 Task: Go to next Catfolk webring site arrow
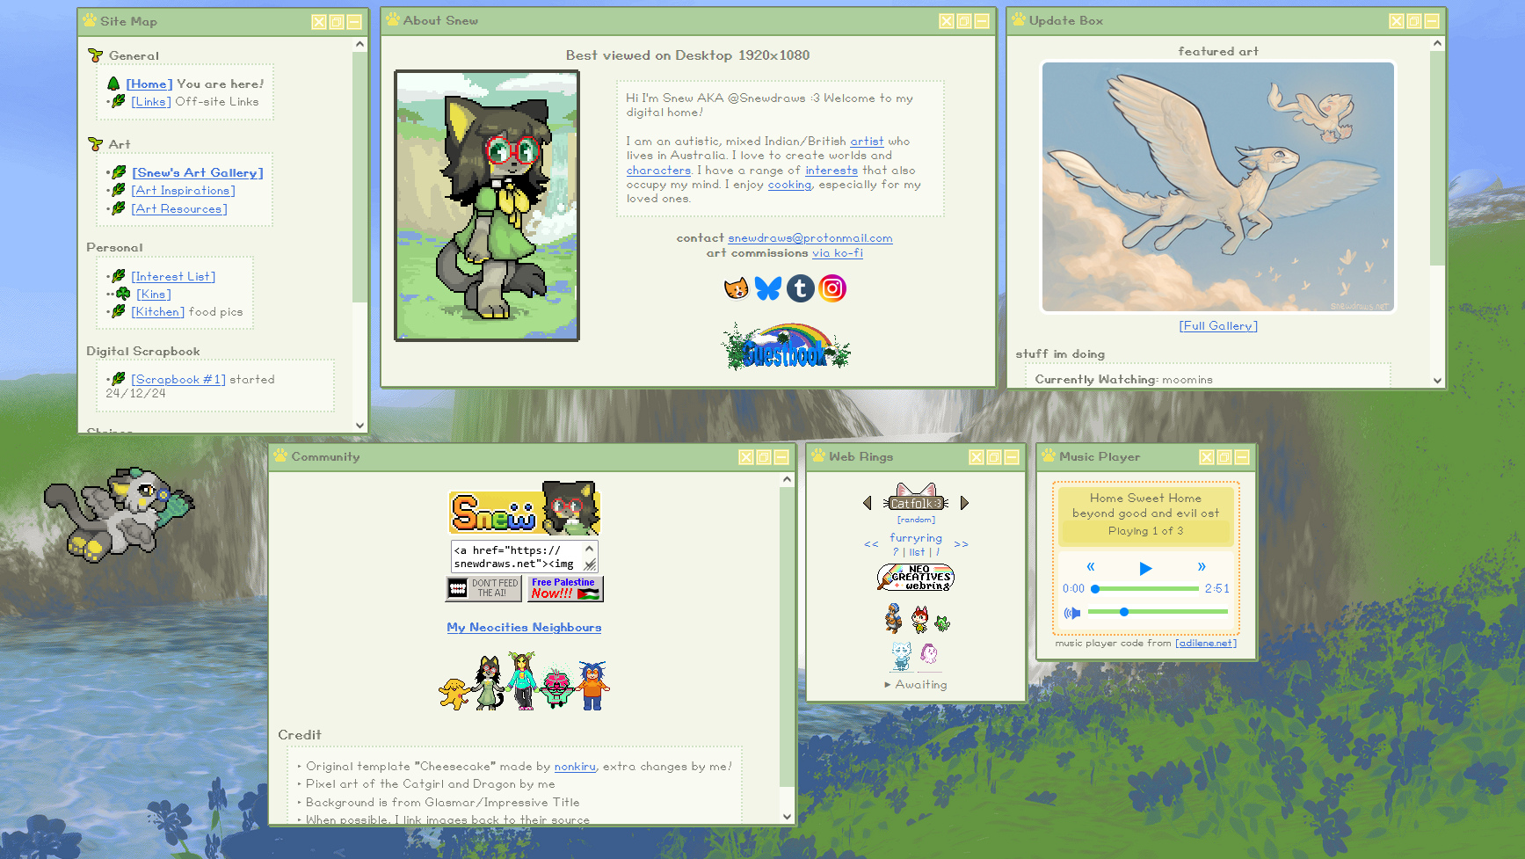coord(964,503)
